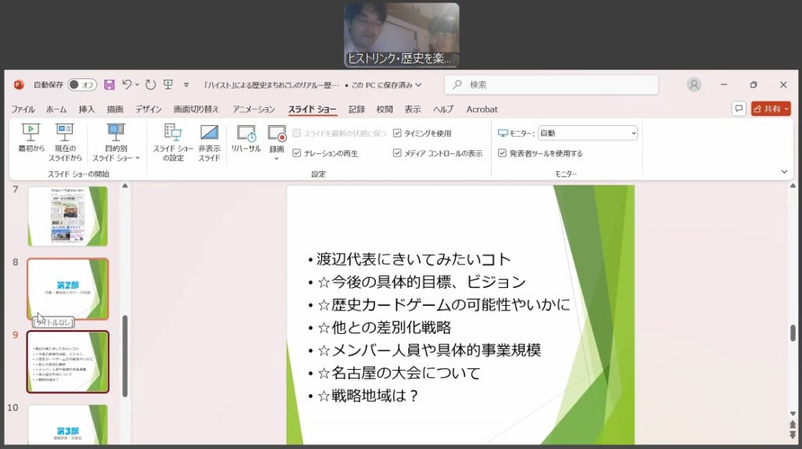Select slide 8 thumbnail 第2部
The width and height of the screenshot is (802, 449).
click(x=68, y=289)
